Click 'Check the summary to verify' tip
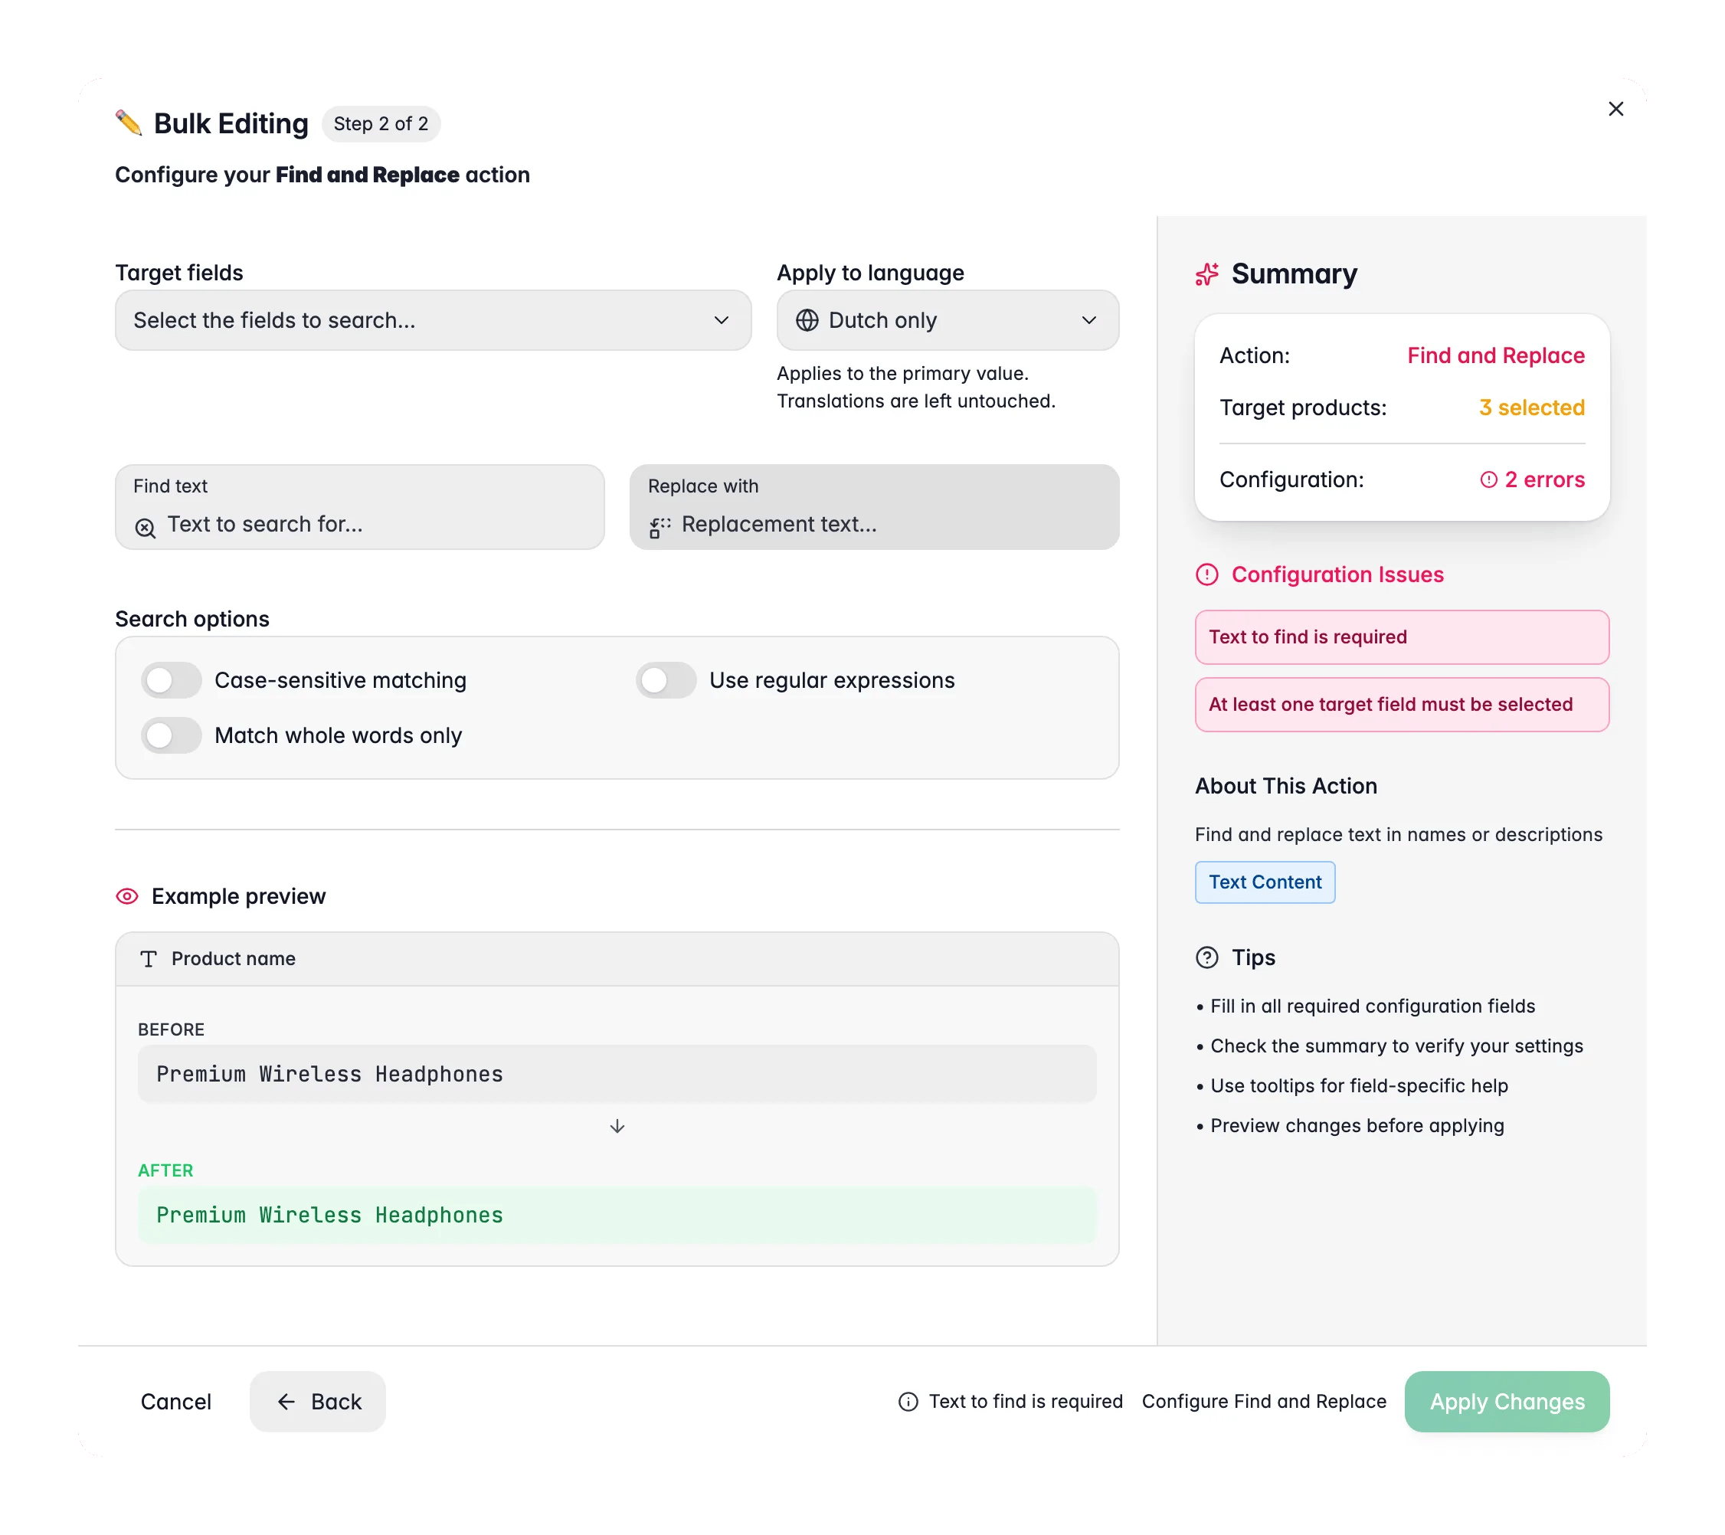Viewport: 1725px width, 1535px height. pos(1396,1046)
